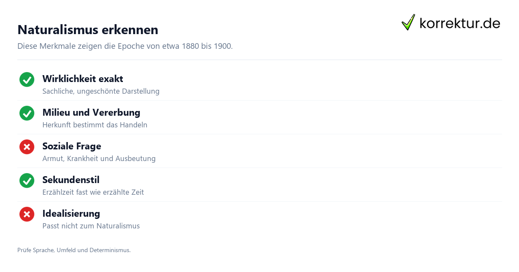Click the description Sachliche, ungeschönte Darstellung
The image size is (519, 272).
(x=101, y=91)
